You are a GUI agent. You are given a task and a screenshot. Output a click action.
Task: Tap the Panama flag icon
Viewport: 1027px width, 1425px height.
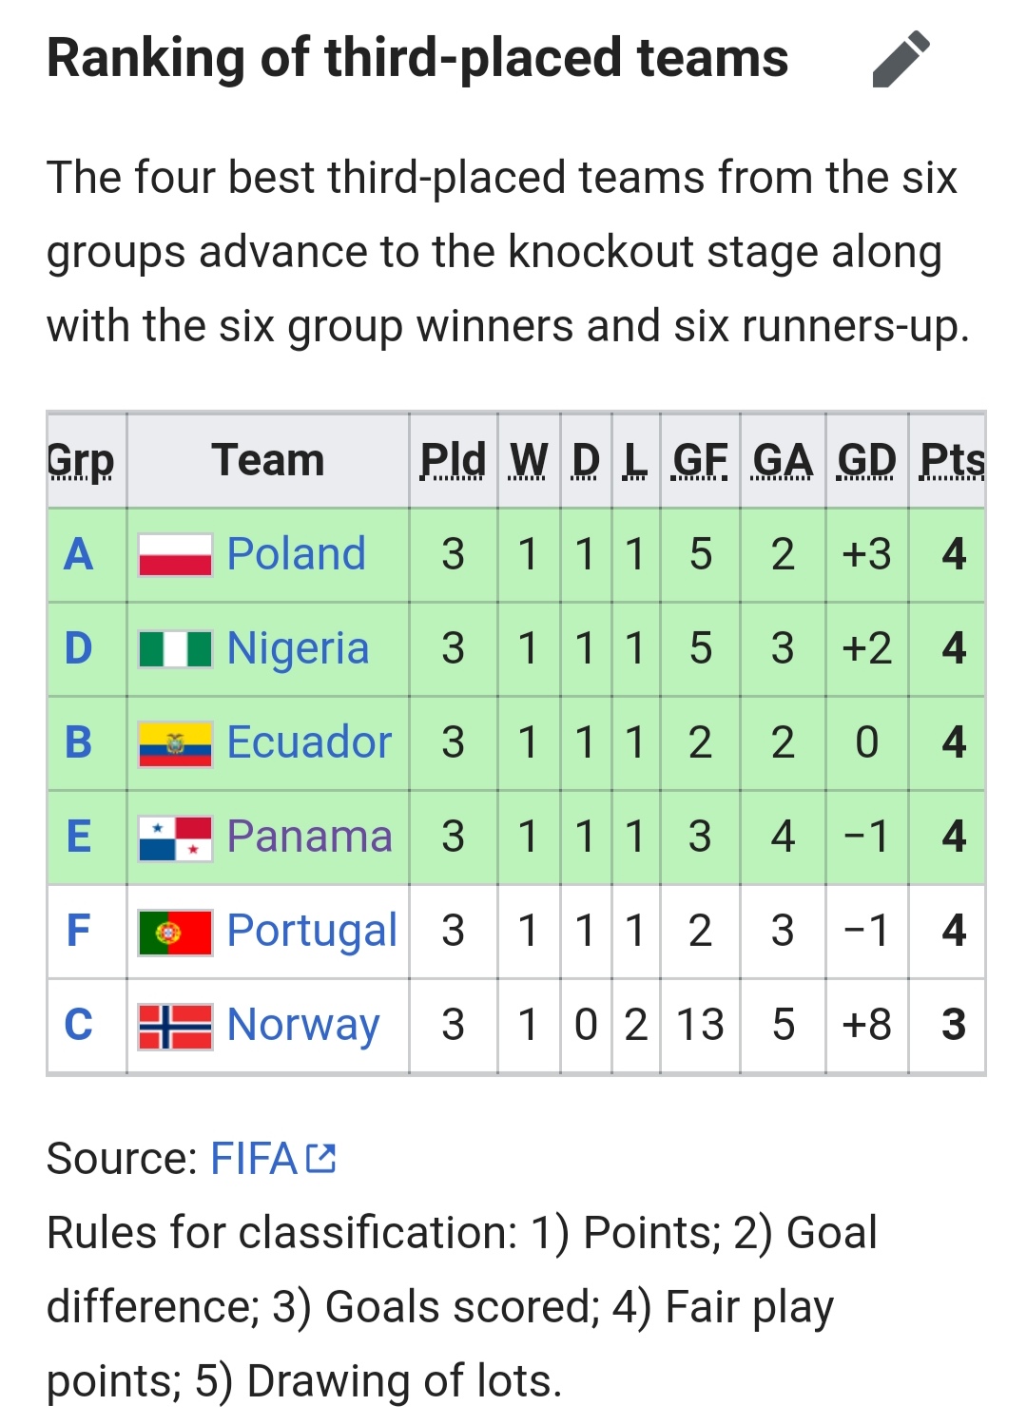click(x=175, y=838)
